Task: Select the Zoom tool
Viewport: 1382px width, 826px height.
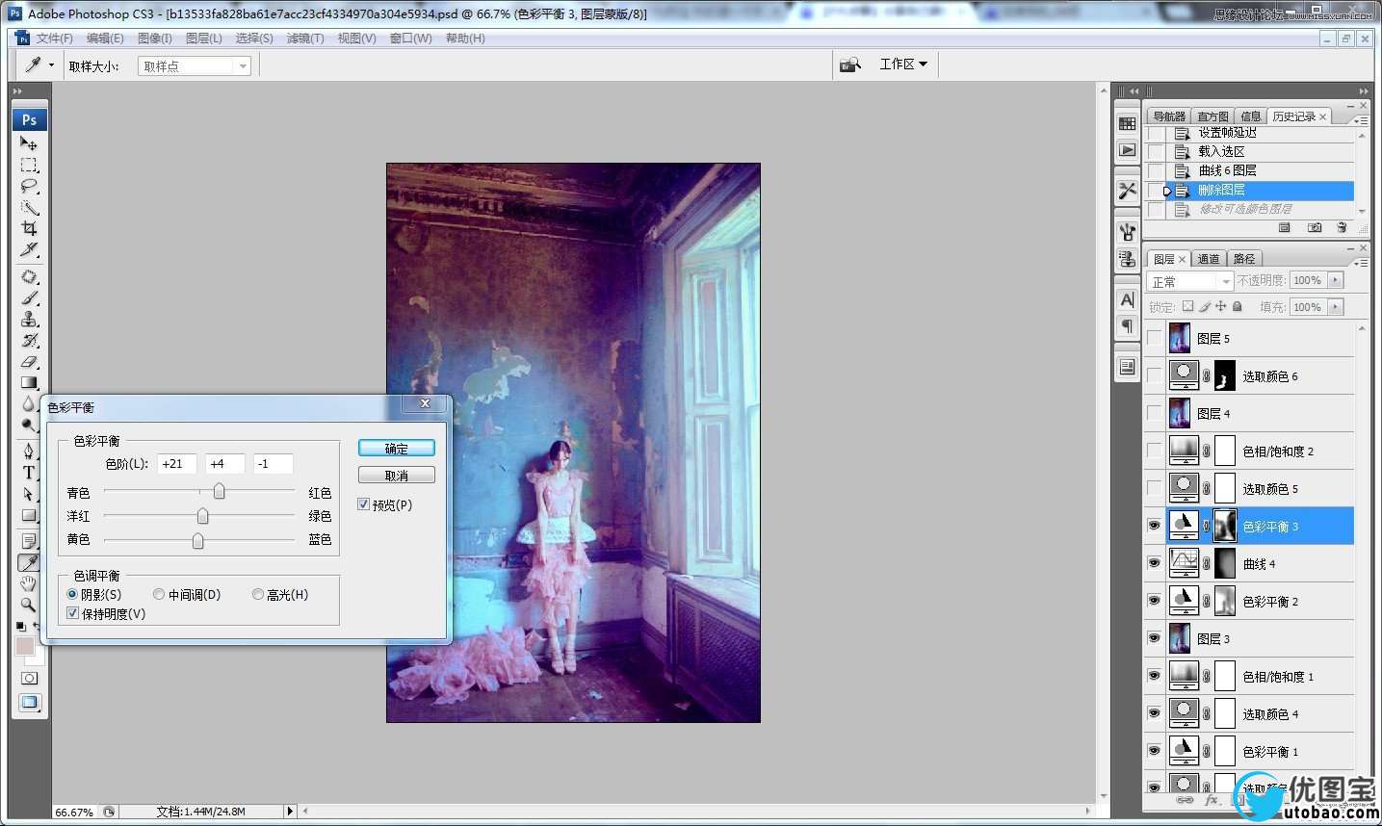Action: [x=29, y=605]
